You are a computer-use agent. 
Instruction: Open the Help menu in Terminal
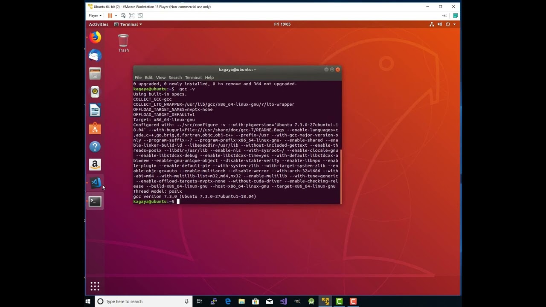(209, 78)
